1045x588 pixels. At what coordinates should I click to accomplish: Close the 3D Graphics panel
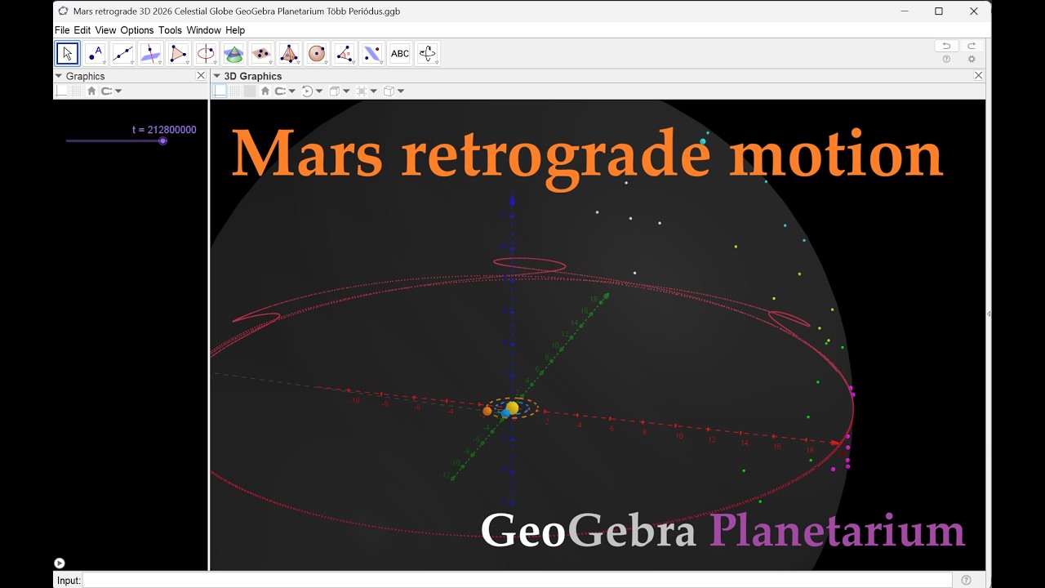pos(979,76)
